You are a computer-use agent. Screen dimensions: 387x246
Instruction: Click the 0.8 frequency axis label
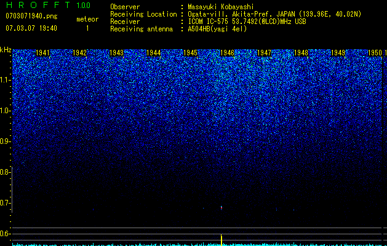(x=5, y=172)
